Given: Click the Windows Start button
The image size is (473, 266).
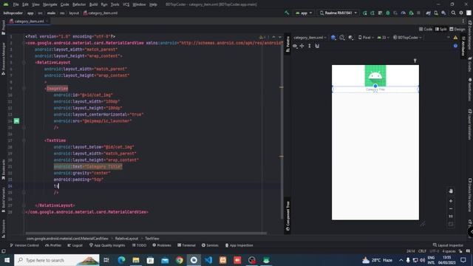Looking at the screenshot, I should [7, 260].
